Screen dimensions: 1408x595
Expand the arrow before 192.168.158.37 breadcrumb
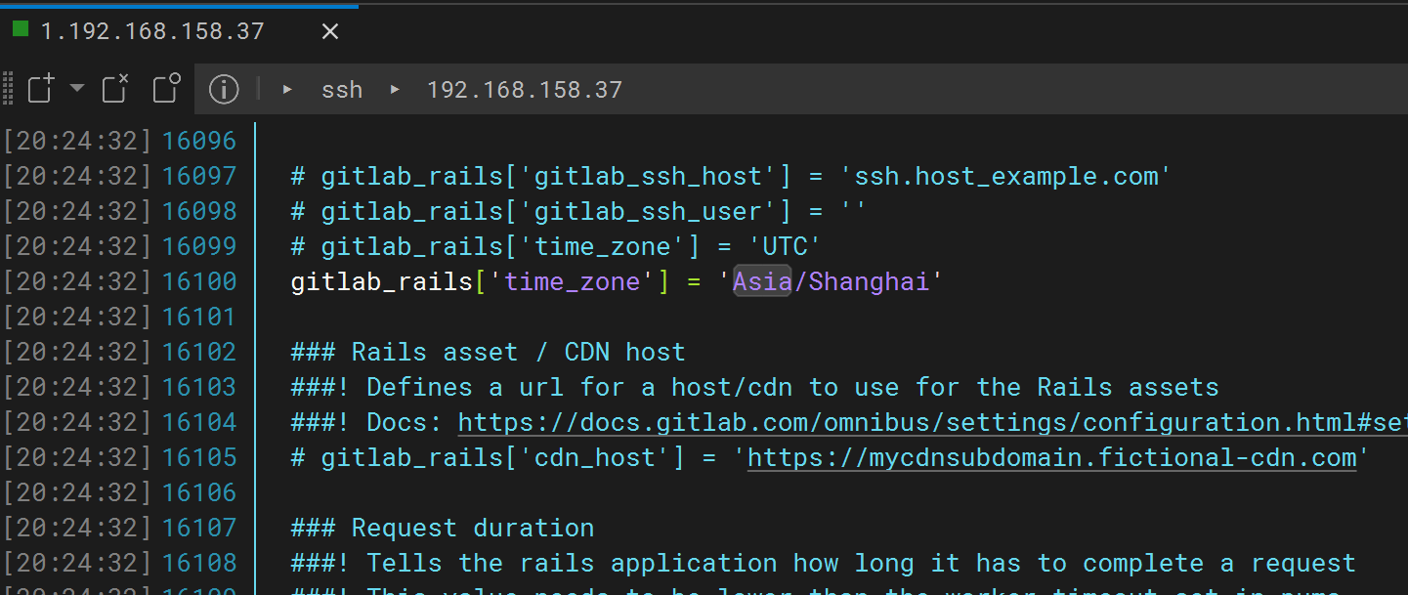pos(395,90)
